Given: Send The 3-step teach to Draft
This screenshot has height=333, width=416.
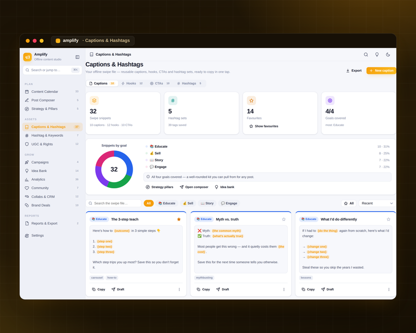Looking at the screenshot, I should [118, 289].
